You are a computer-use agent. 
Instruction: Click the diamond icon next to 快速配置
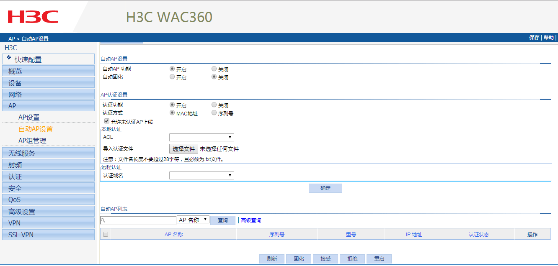click(x=9, y=57)
